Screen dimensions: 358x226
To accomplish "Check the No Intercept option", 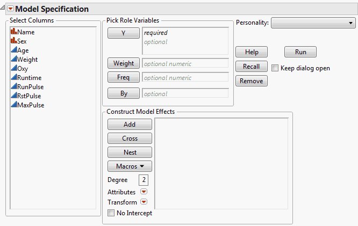I will tap(111, 213).
